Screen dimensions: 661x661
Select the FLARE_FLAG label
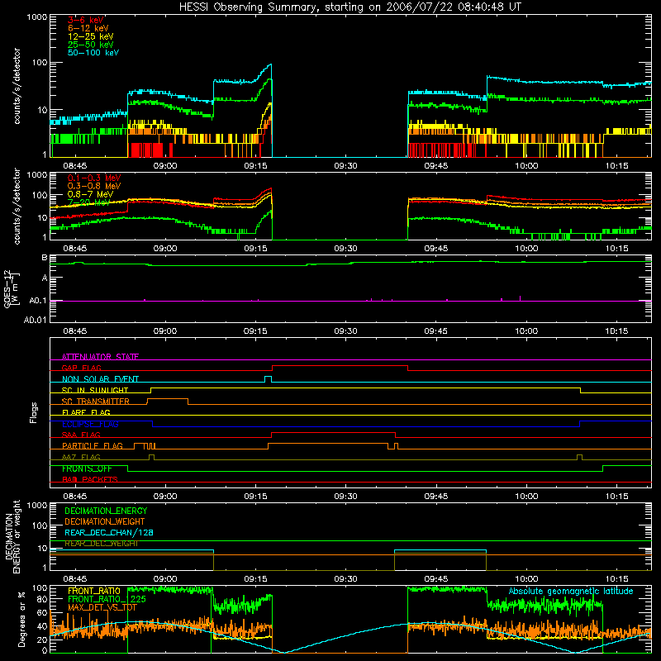[x=86, y=412]
